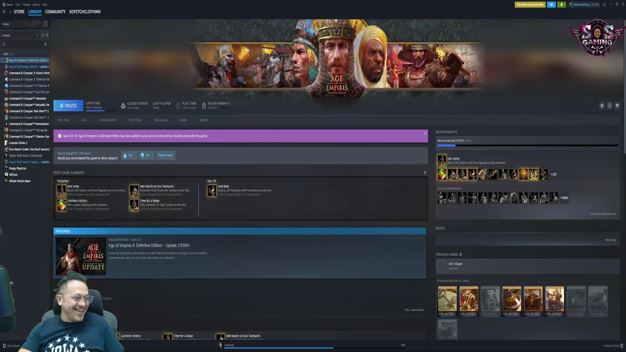Open the SOFETCHCLOTHING profile tab
This screenshot has height=352, width=626.
(x=85, y=12)
